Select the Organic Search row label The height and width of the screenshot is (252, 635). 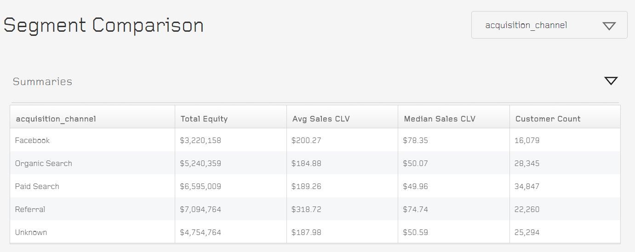click(44, 163)
